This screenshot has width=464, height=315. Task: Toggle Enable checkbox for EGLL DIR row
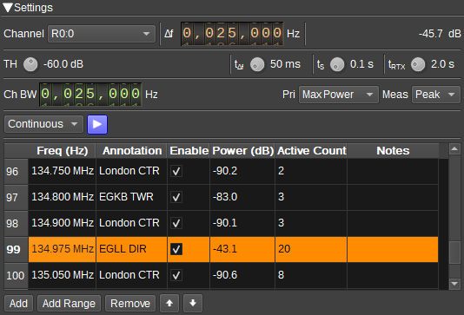[176, 249]
